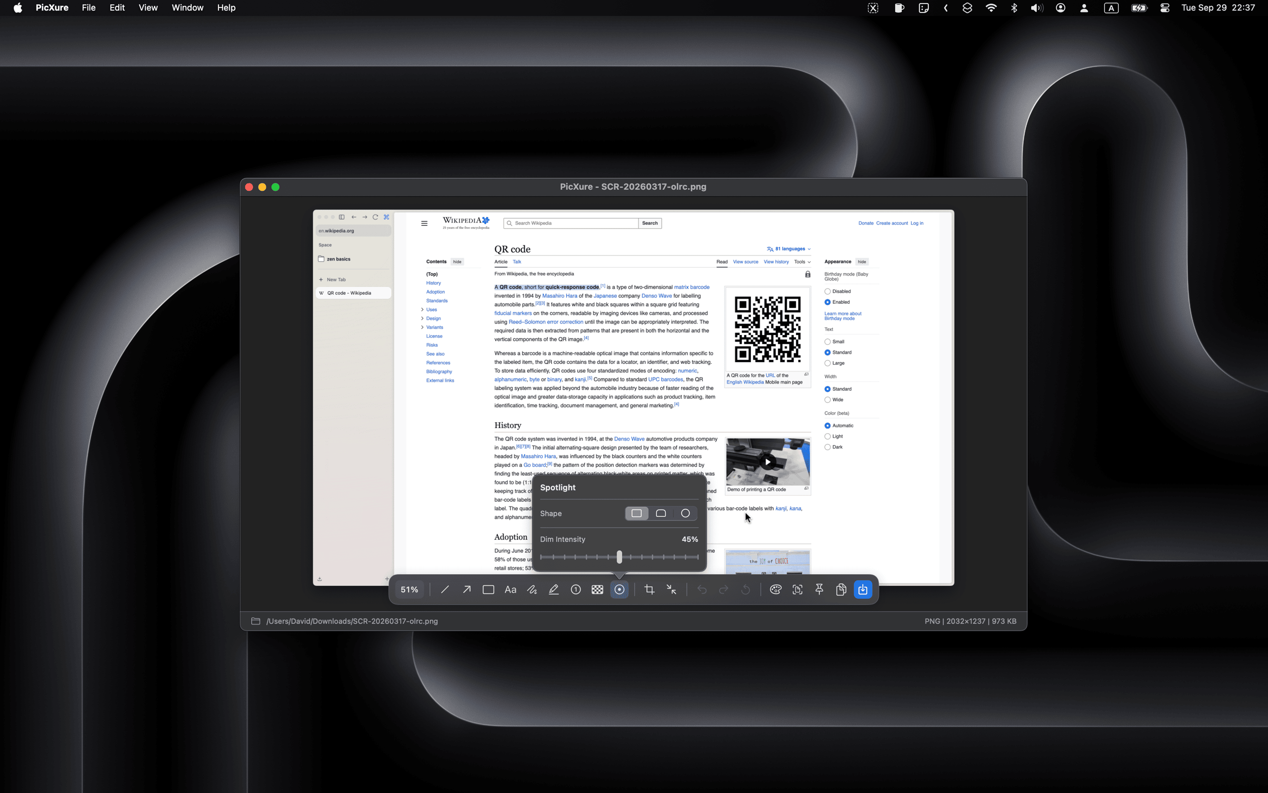
Task: Select the Arrow annotation tool
Action: [466, 589]
